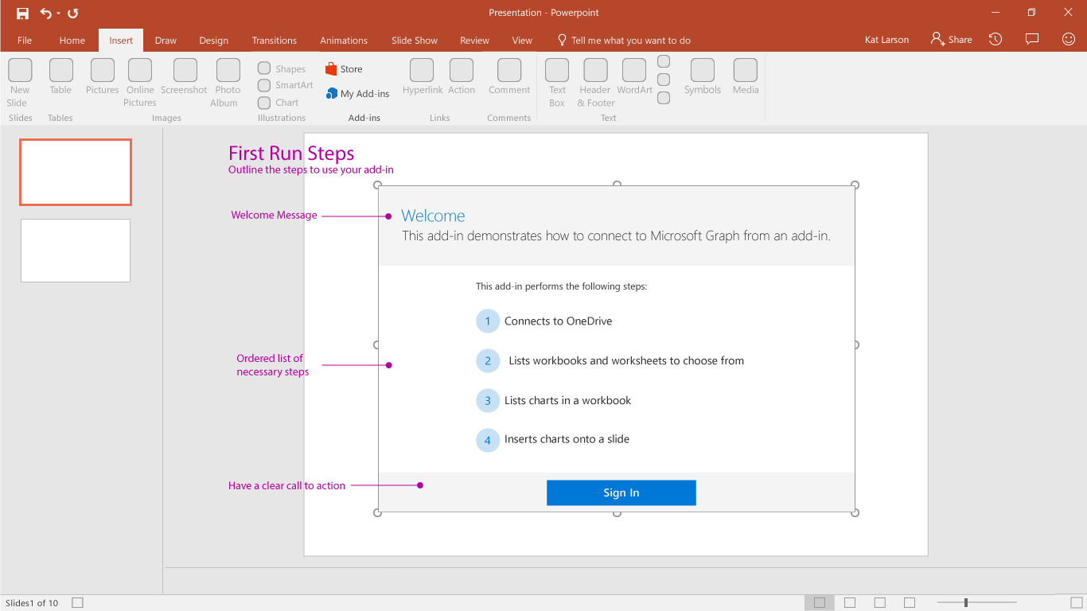
Task: Switch to the Home tab
Action: tap(72, 41)
